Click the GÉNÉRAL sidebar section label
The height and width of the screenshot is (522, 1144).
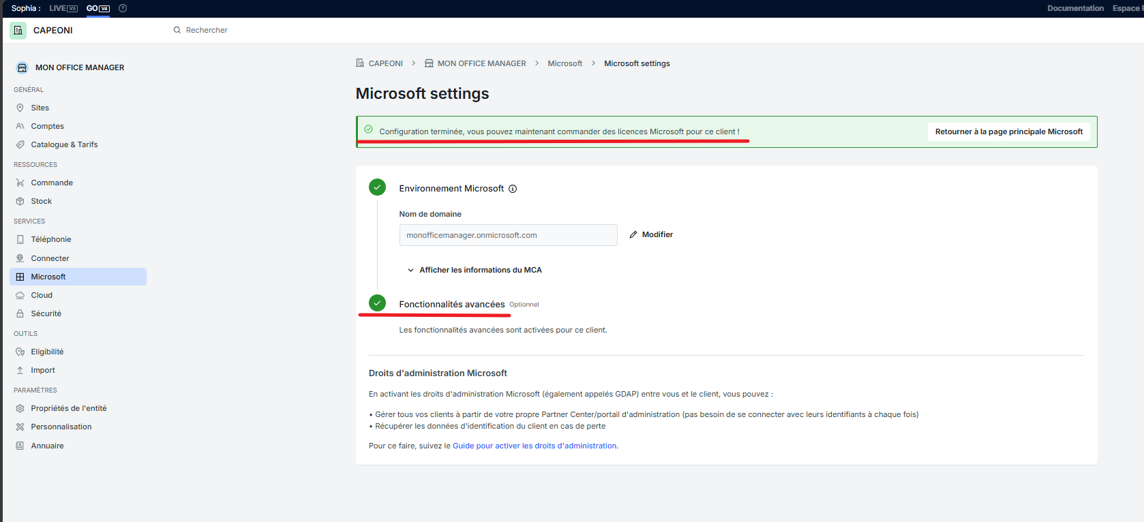pos(29,90)
